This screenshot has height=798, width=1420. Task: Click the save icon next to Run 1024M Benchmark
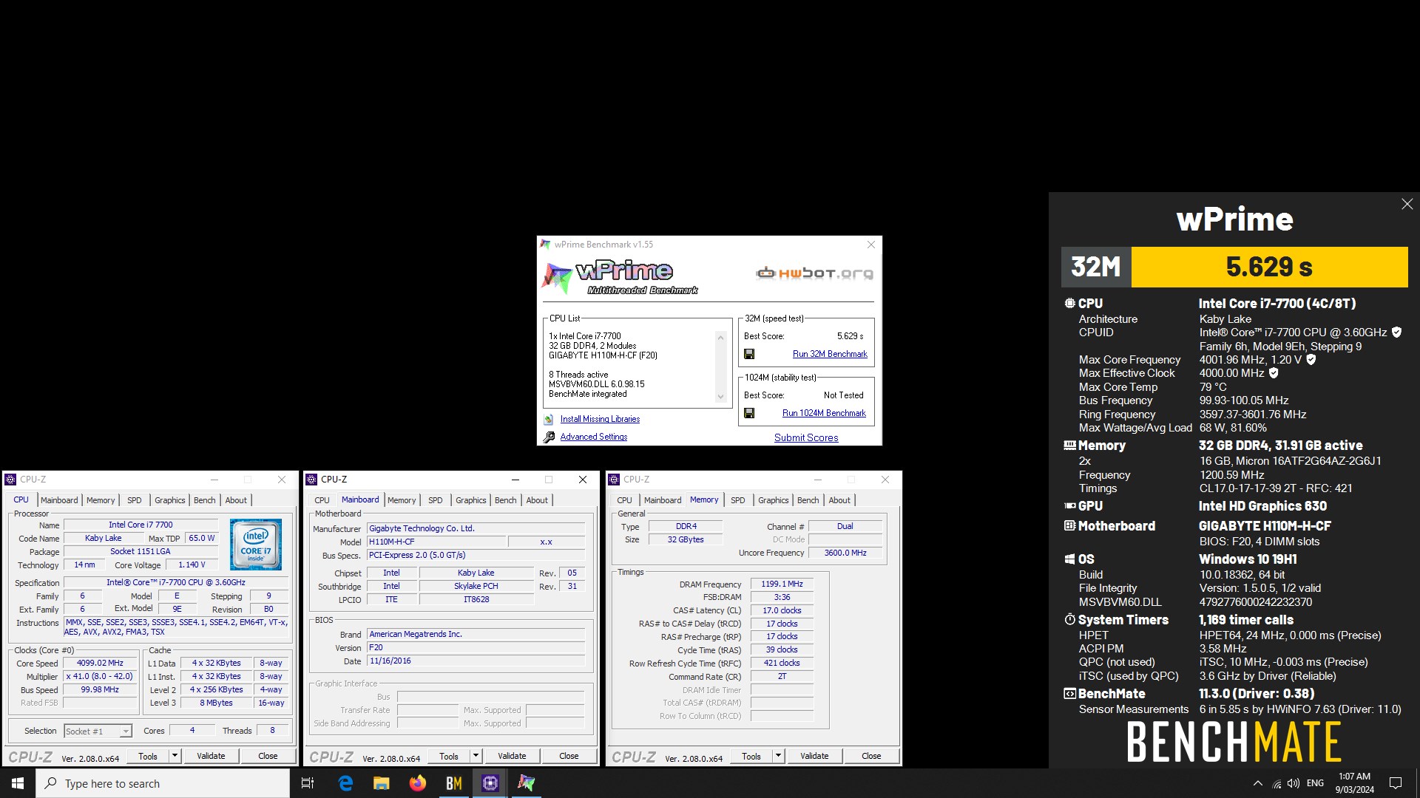[749, 413]
